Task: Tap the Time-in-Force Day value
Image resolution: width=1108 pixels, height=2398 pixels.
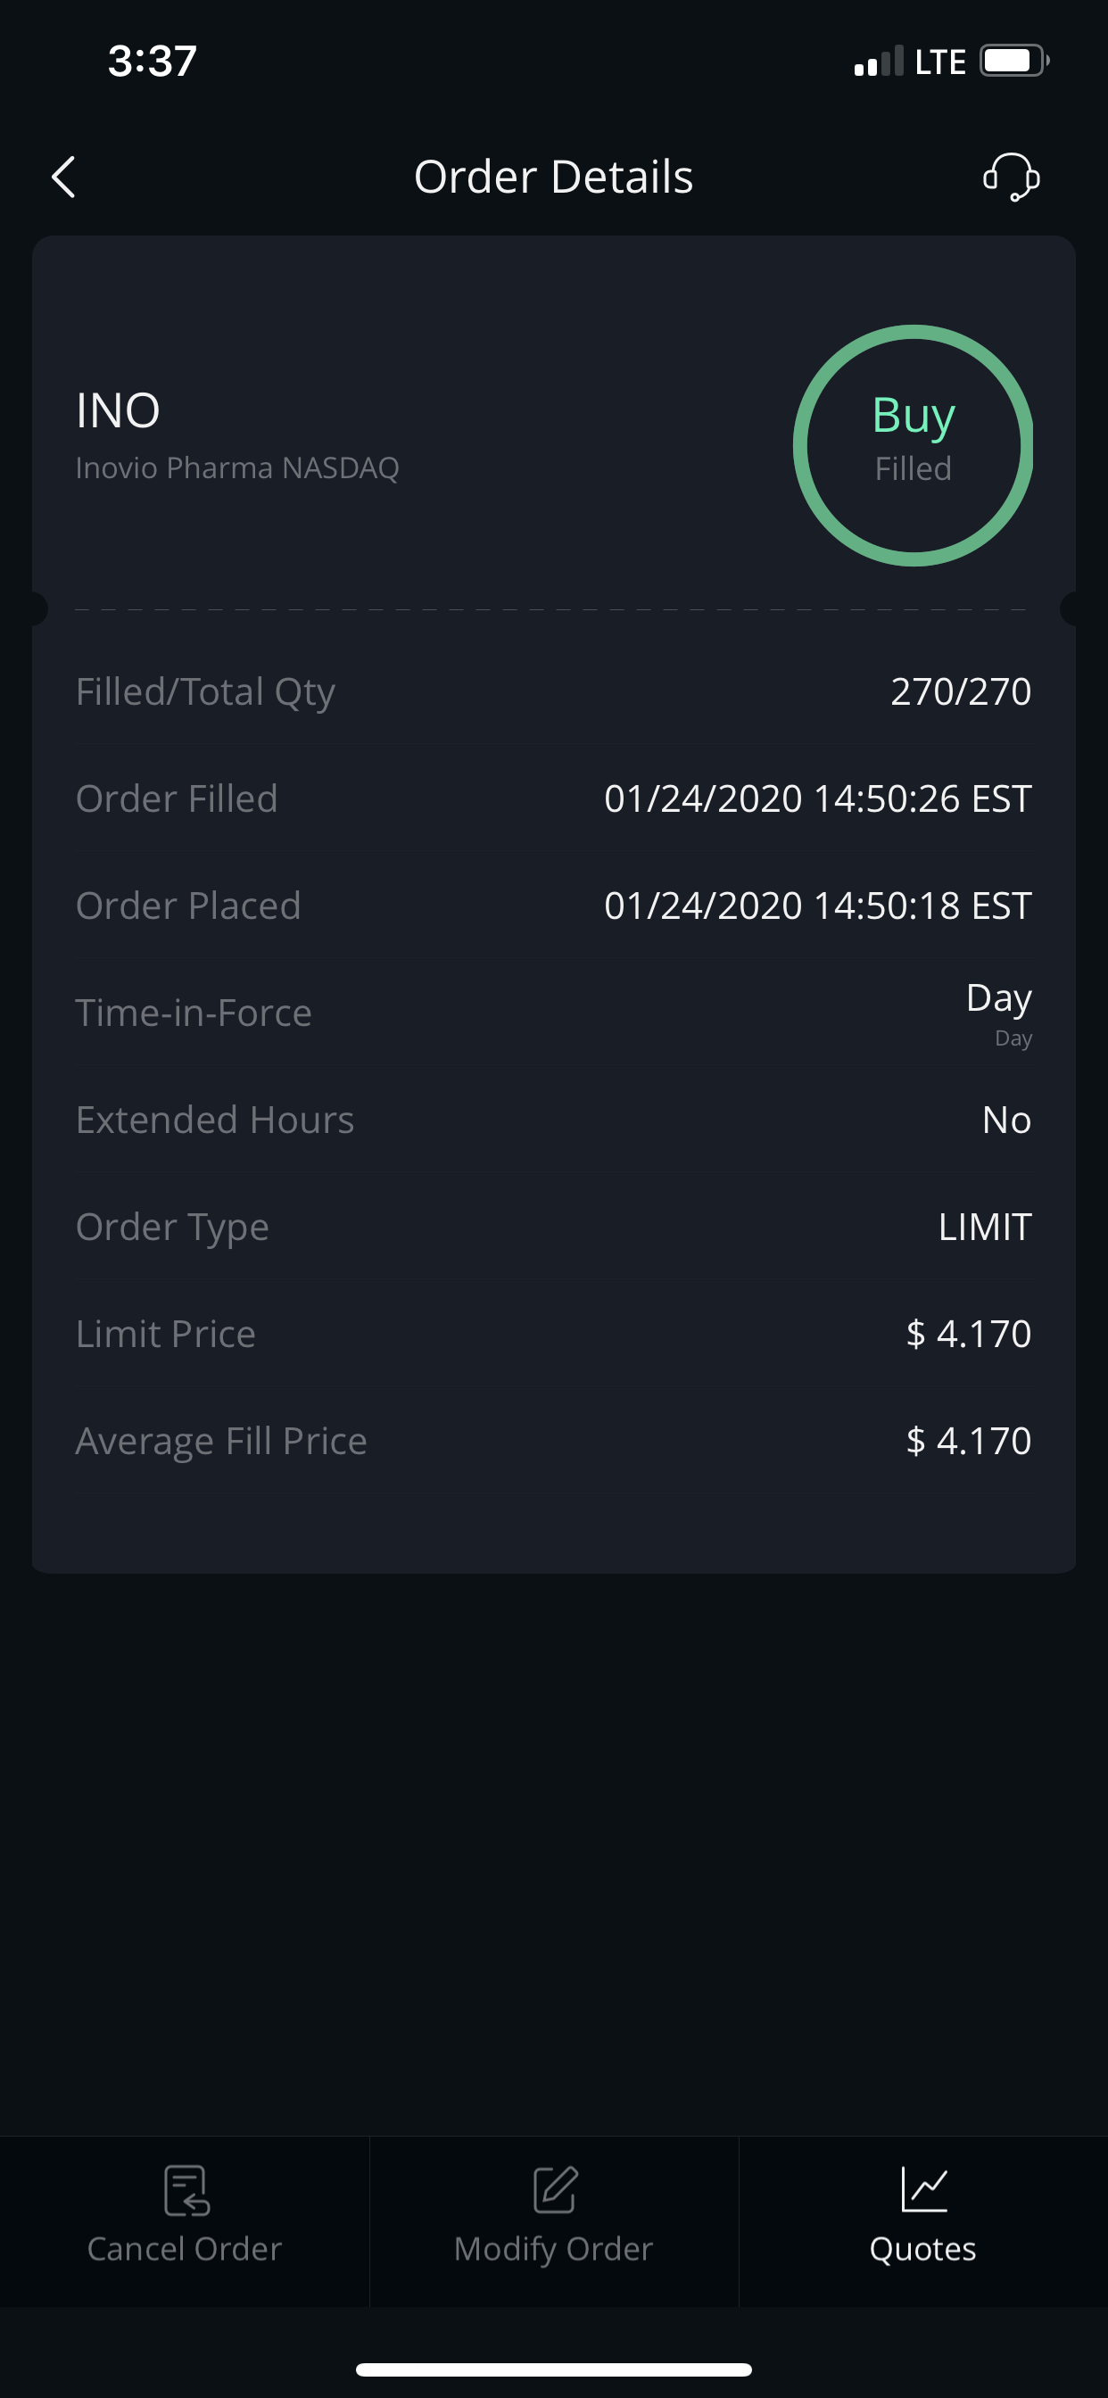Action: (x=998, y=999)
